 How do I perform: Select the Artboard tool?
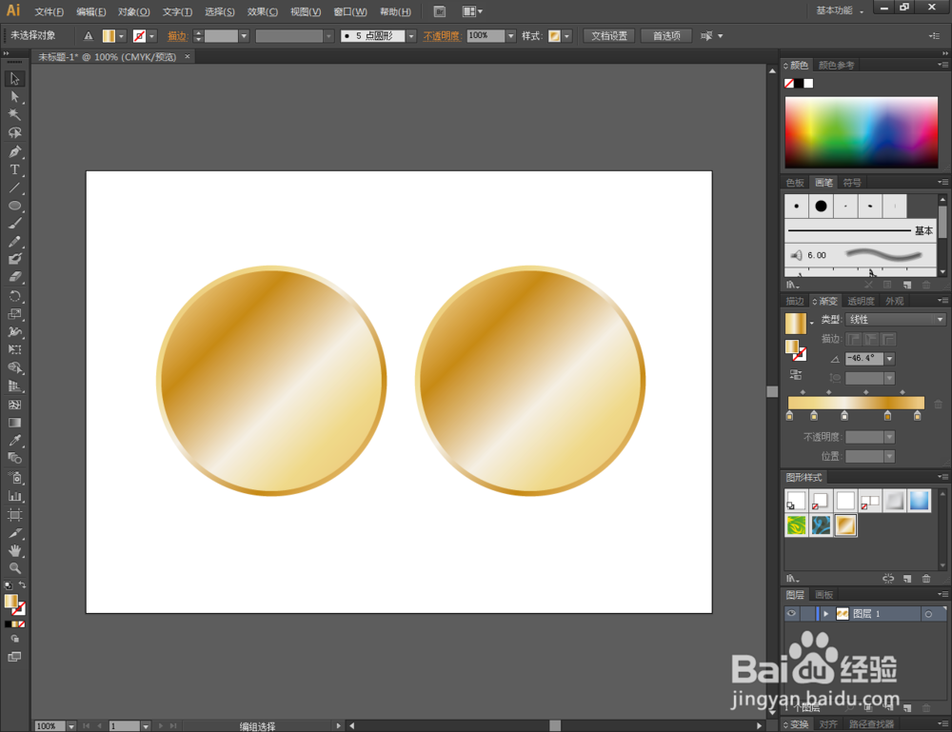14,515
